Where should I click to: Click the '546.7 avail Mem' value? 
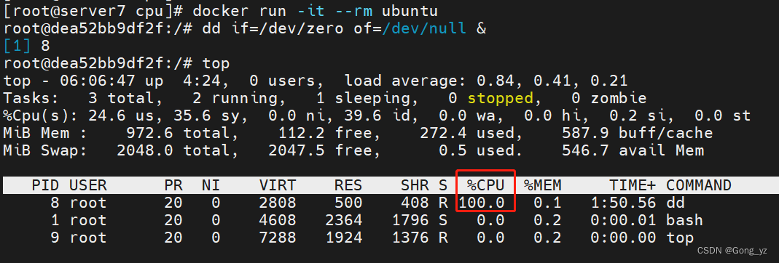[x=633, y=150]
